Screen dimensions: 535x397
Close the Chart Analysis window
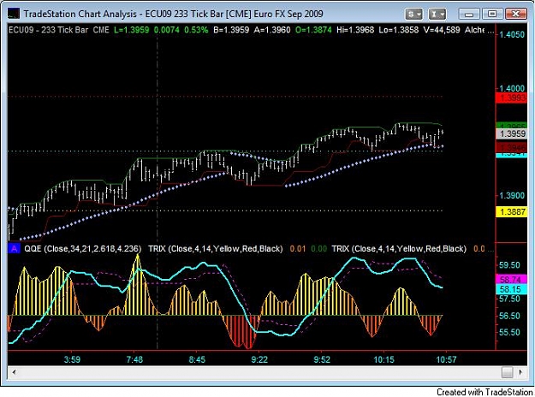(515, 14)
